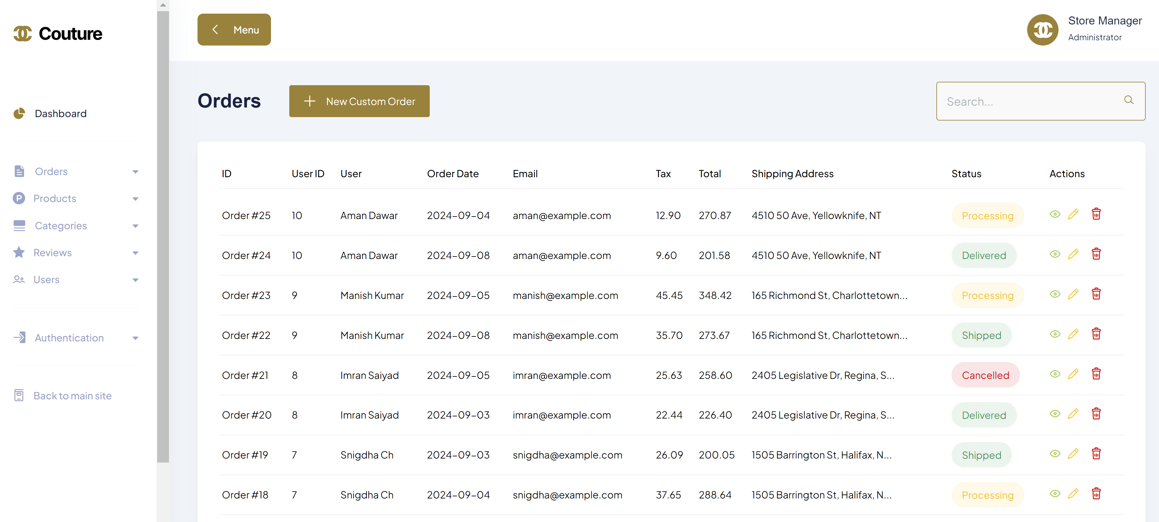Collapse the Authentication dropdown arrow
Viewport: 1159px width, 522px height.
[135, 338]
